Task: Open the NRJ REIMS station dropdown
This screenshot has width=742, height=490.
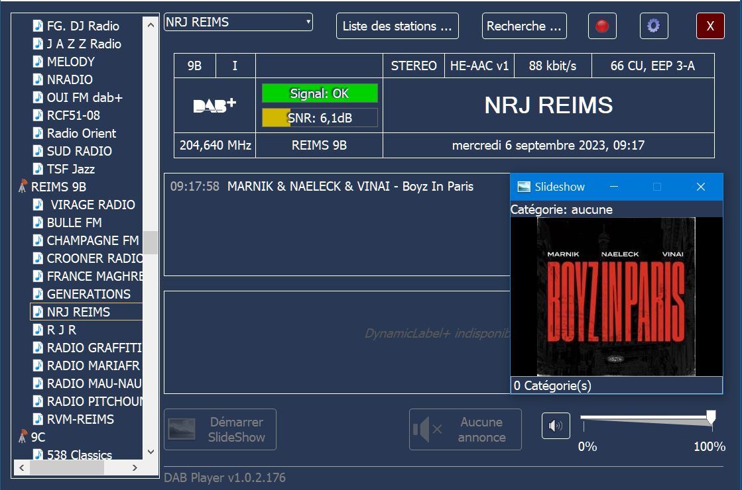Action: point(238,23)
